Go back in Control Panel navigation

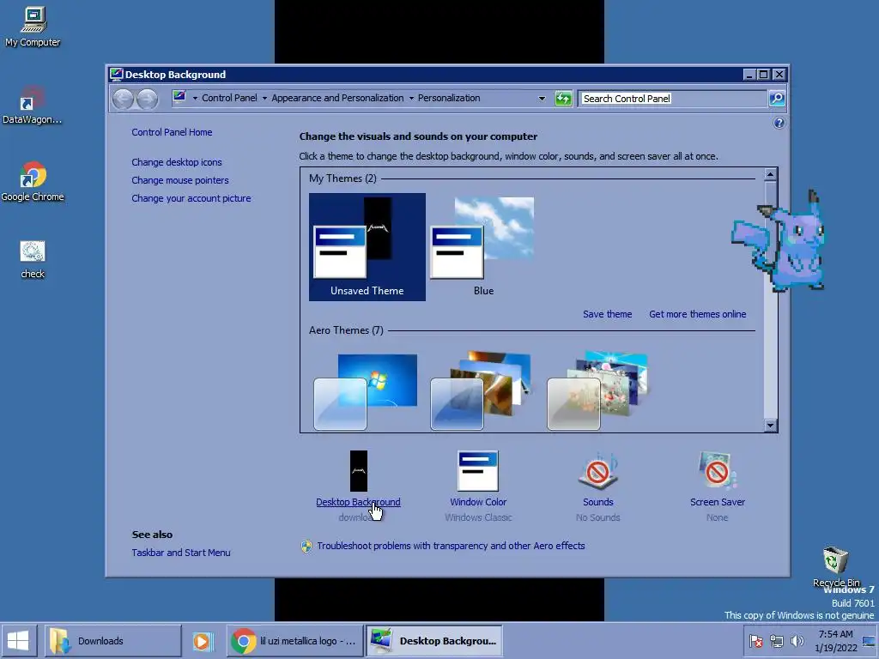123,100
